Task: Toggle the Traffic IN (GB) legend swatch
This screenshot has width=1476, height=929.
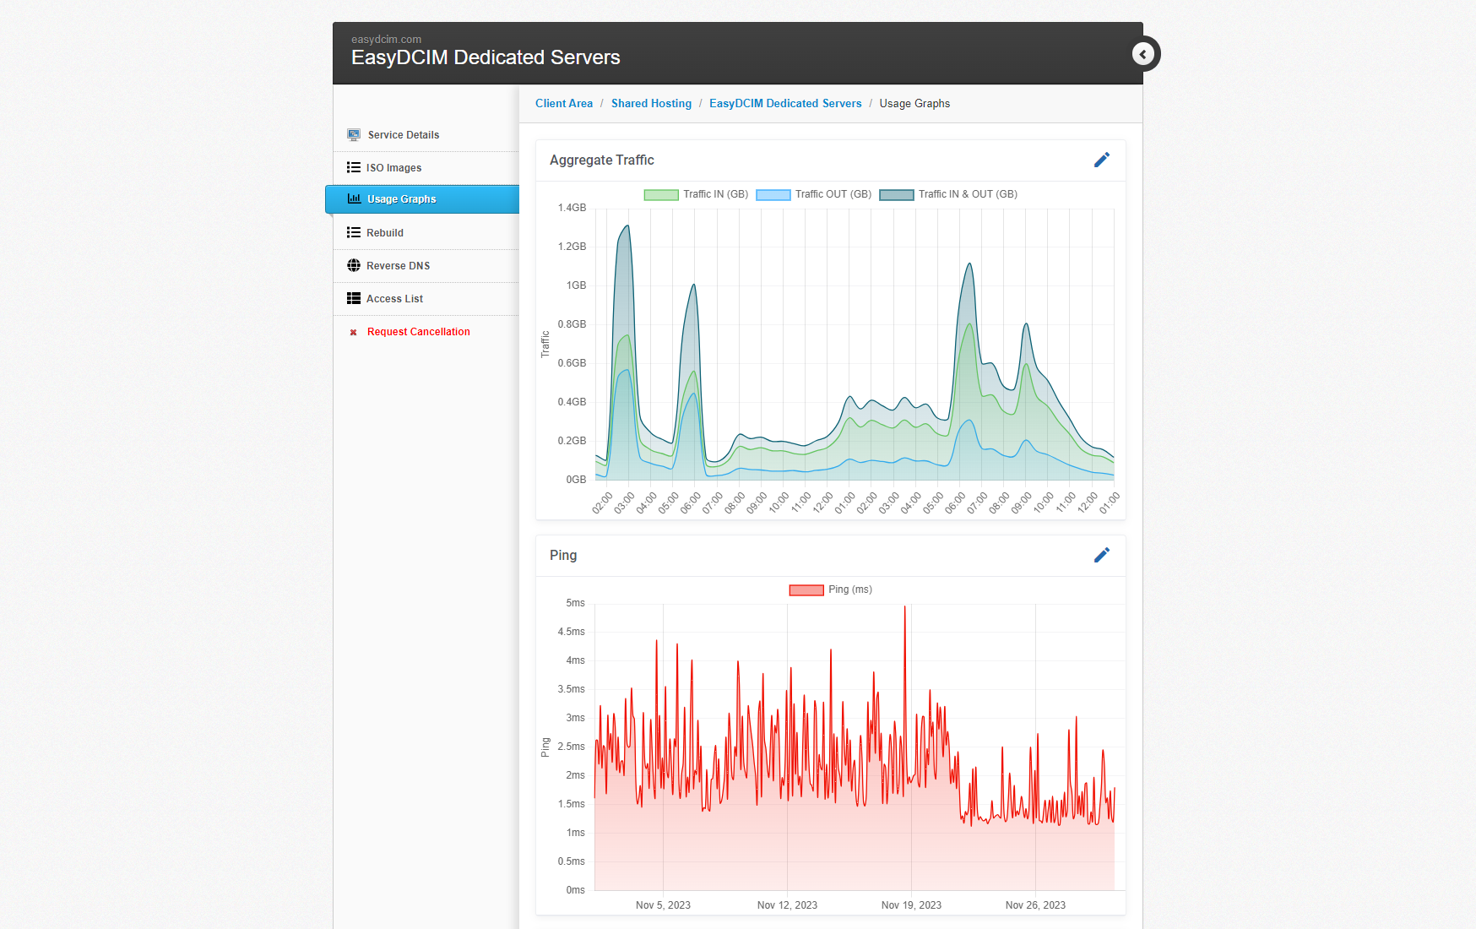Action: 661,194
